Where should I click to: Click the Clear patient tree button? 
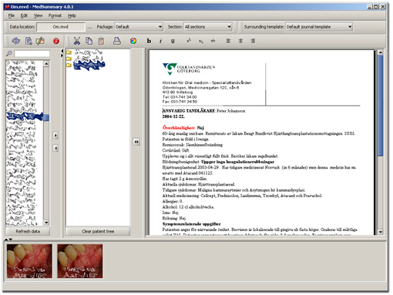[x=98, y=231]
